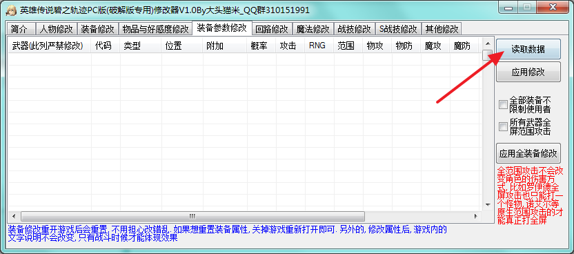The image size is (574, 254).
Task: Go to the 魔法修改 tab
Action: click(313, 29)
